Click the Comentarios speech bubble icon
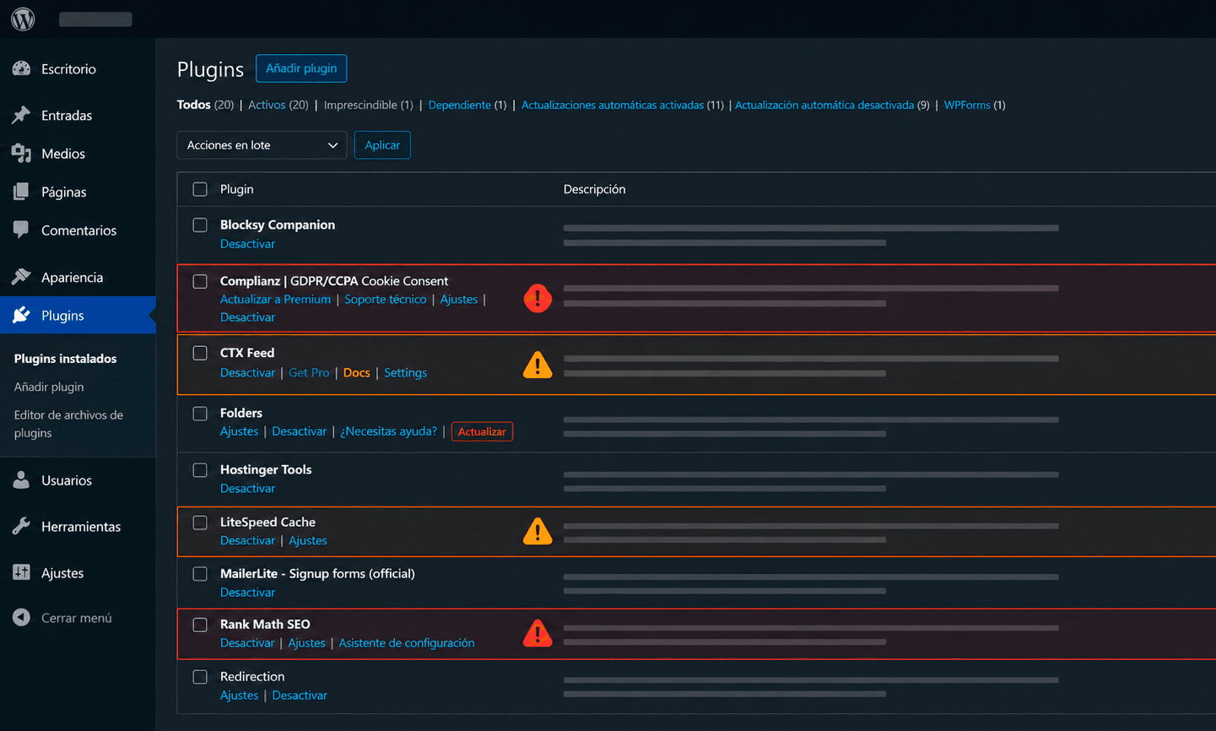This screenshot has width=1216, height=731. click(x=22, y=230)
